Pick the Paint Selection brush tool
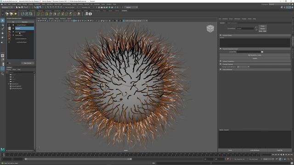The image size is (294, 165). click(x=2, y=28)
